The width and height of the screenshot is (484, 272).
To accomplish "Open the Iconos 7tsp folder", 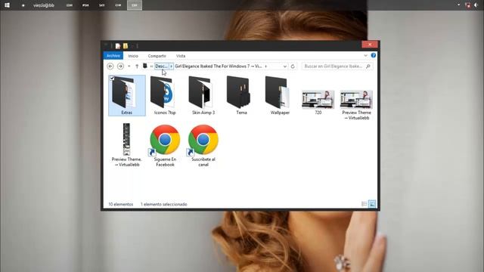I will point(165,95).
